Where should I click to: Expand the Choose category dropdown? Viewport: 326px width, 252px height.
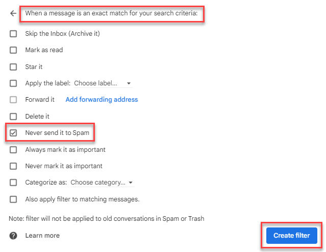pyautogui.click(x=102, y=182)
